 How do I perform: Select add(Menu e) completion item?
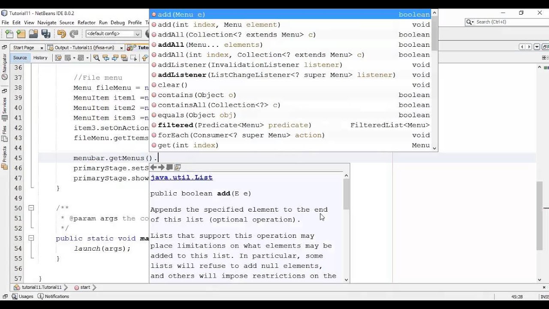pos(290,15)
